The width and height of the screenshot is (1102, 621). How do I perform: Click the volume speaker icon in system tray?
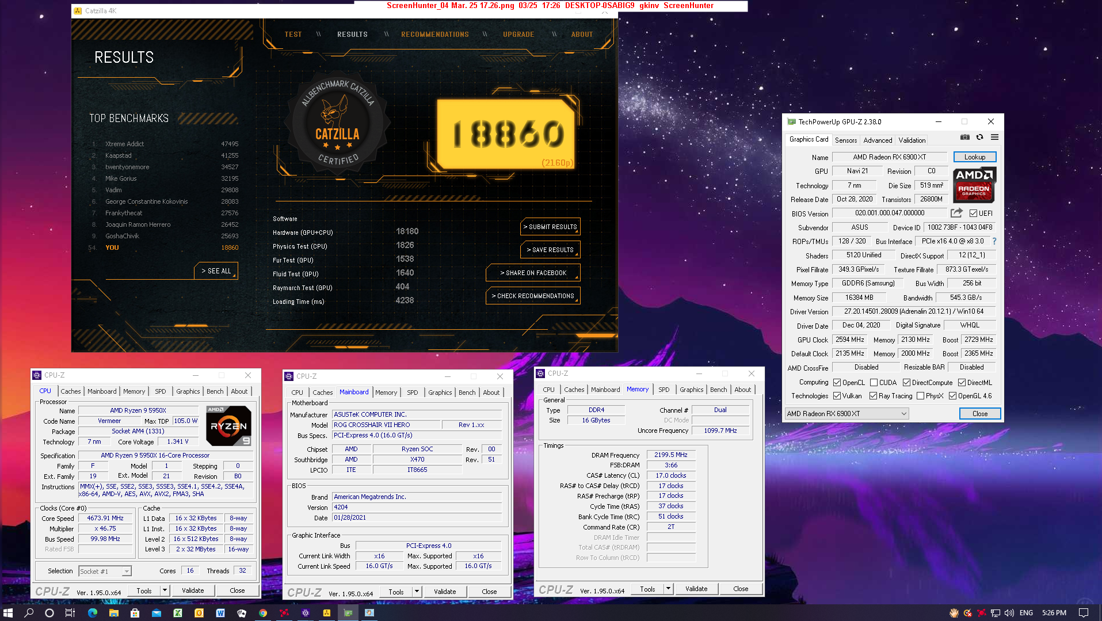pos(1009,613)
